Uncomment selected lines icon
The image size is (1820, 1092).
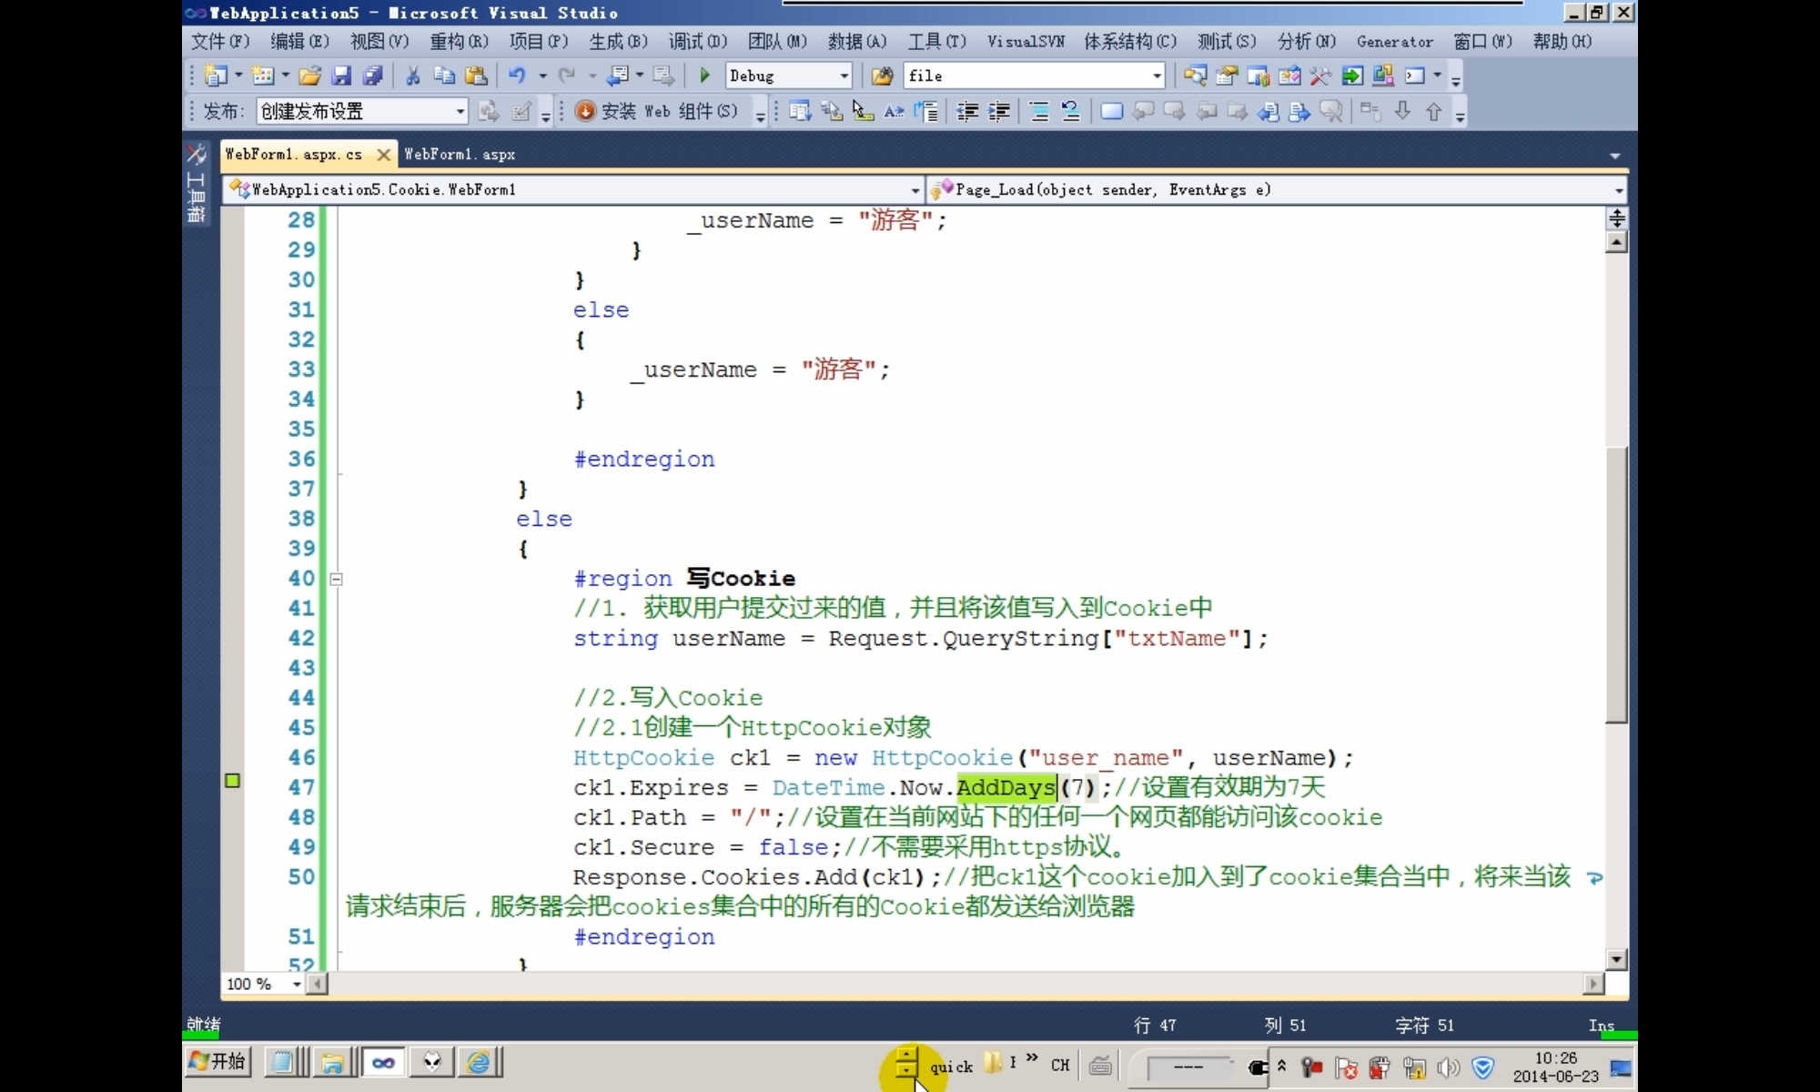1071,111
